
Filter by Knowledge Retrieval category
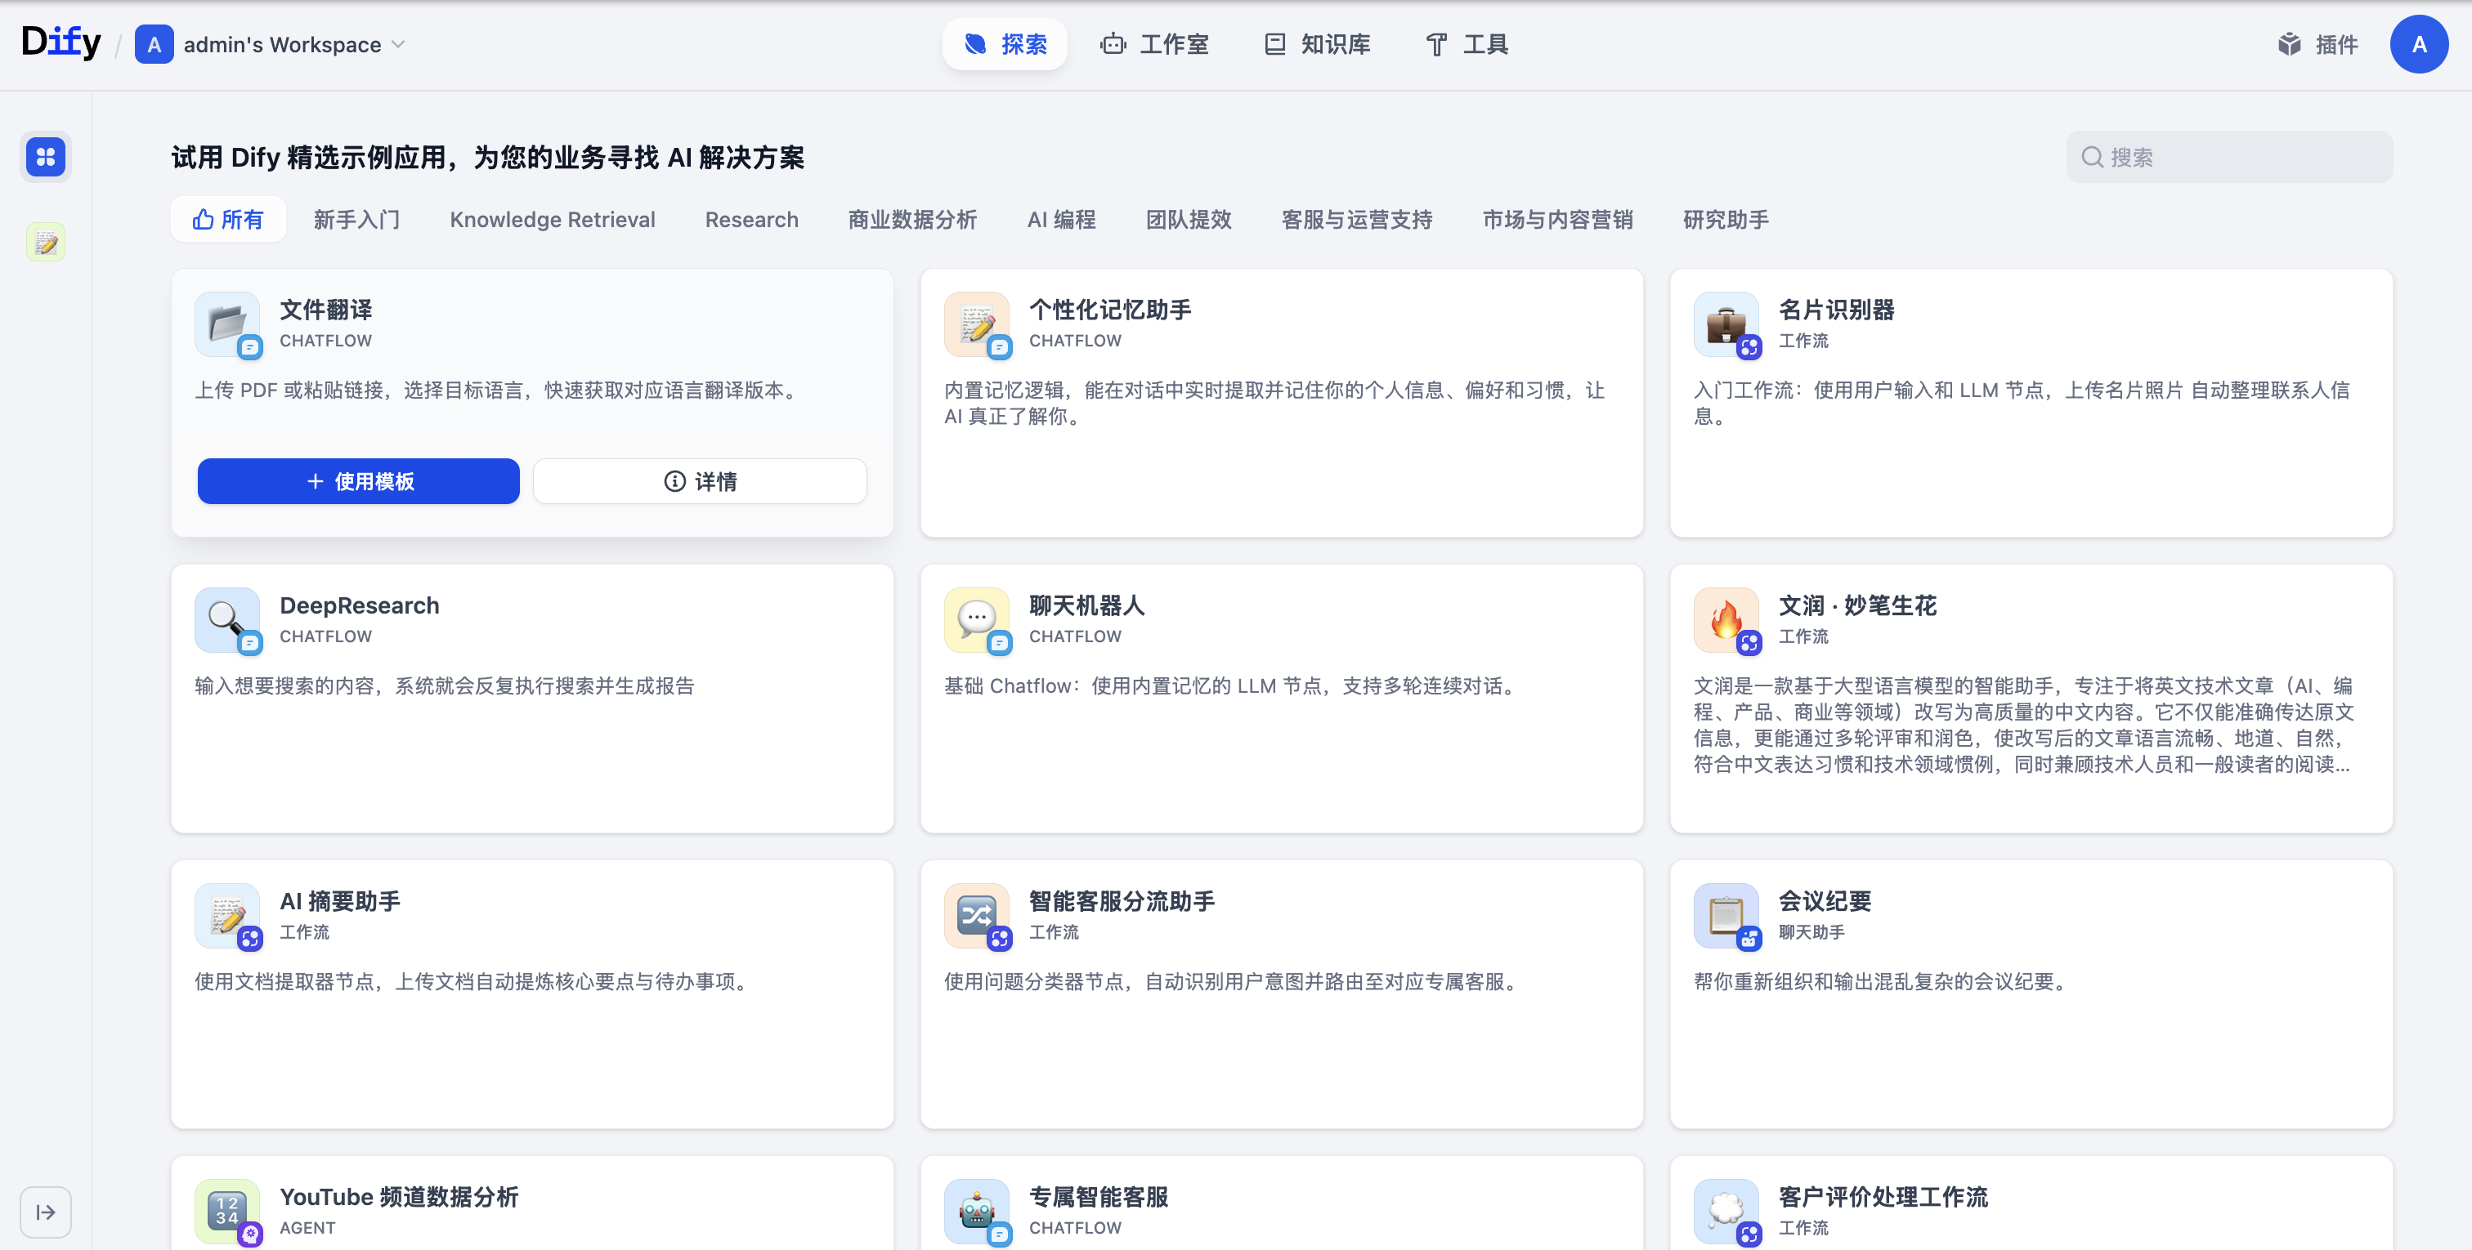pos(553,220)
